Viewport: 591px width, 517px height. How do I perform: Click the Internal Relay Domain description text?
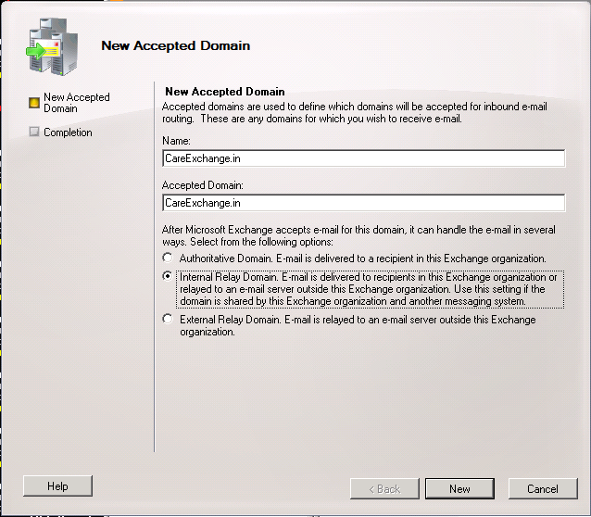[x=371, y=289]
